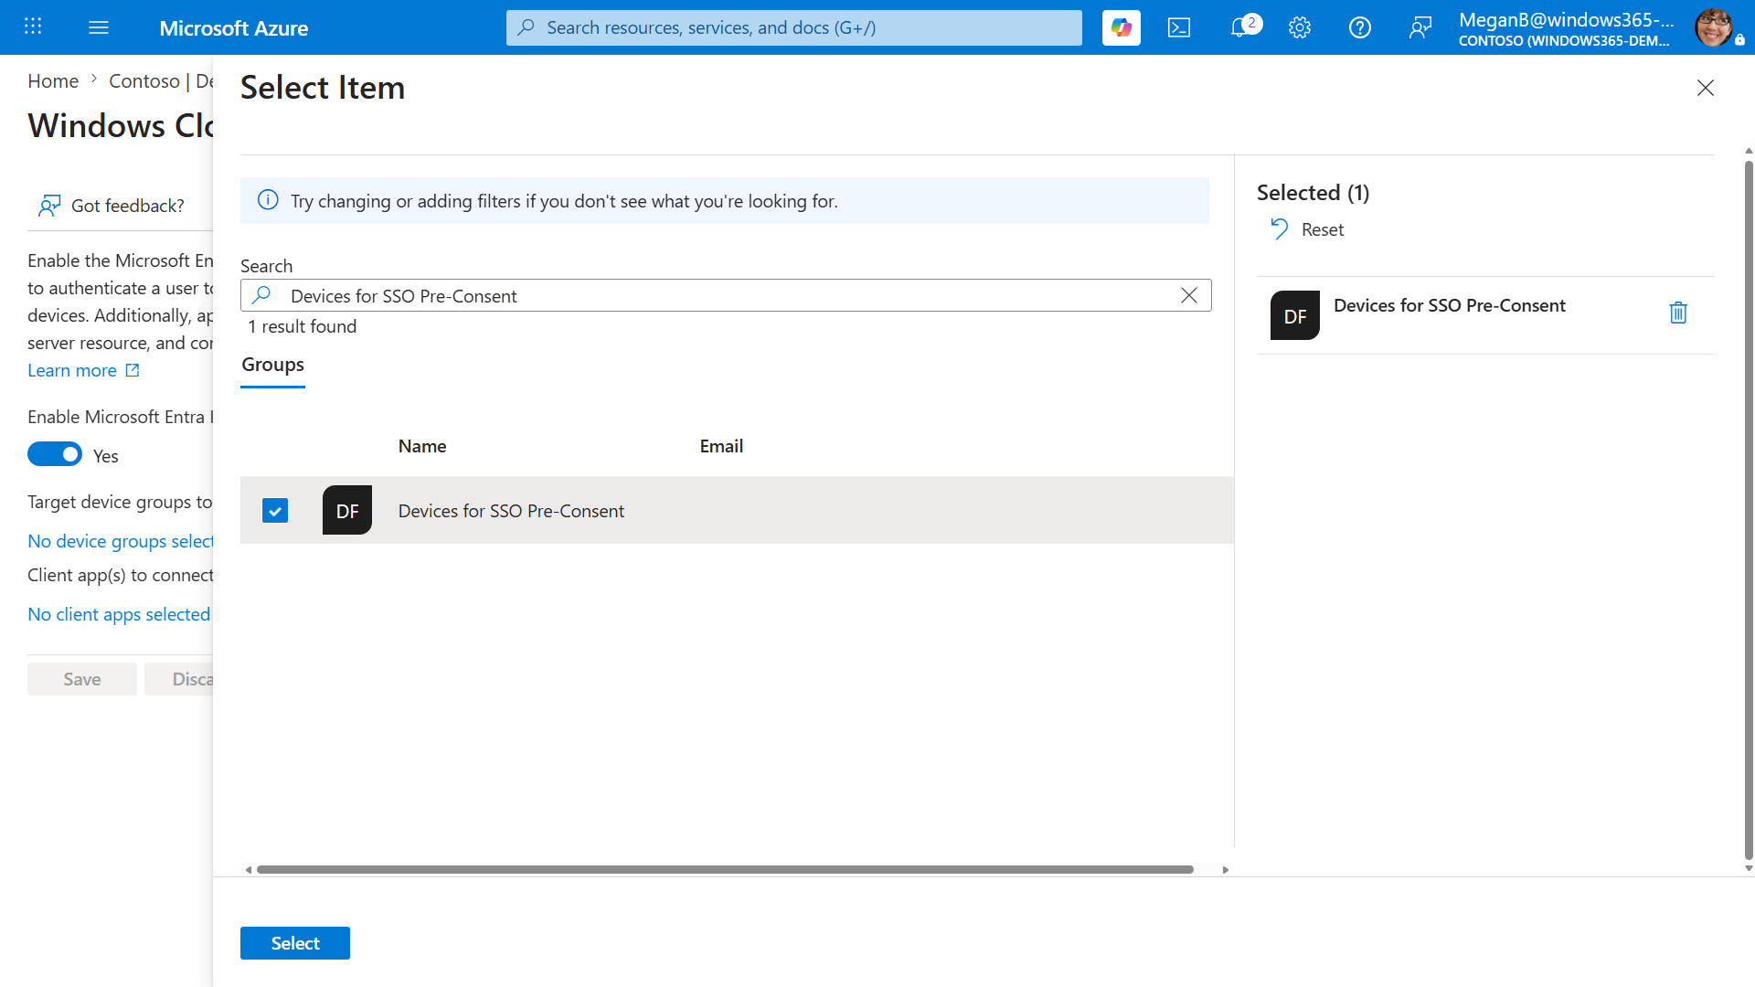
Task: Click the Microsoft Azure logo text
Action: [234, 27]
